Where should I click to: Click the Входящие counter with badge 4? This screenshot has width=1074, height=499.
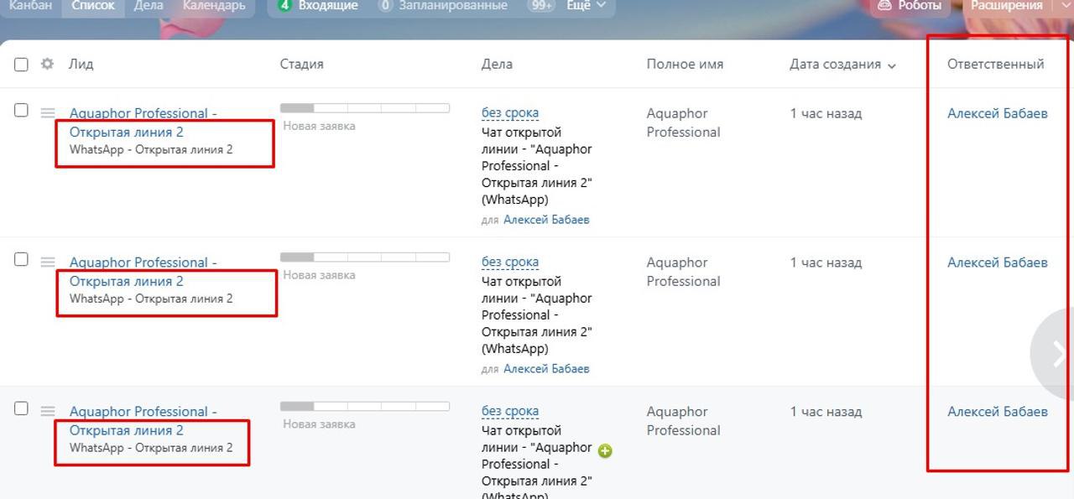(x=319, y=6)
